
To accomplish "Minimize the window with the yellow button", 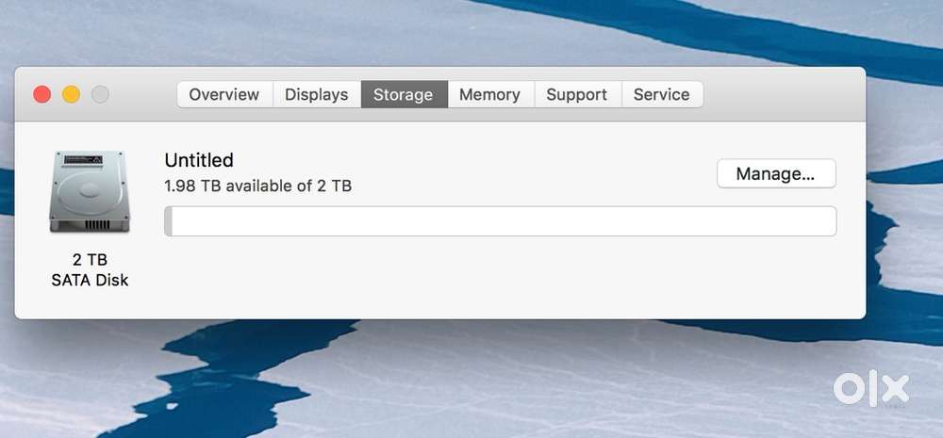I will pyautogui.click(x=71, y=94).
